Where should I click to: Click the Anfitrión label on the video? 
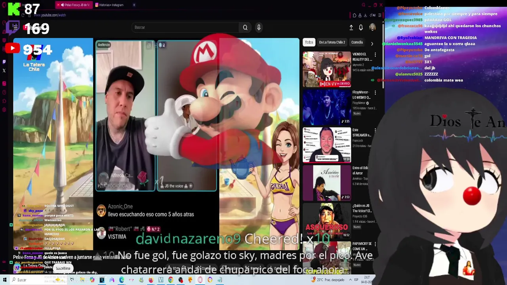point(104,45)
